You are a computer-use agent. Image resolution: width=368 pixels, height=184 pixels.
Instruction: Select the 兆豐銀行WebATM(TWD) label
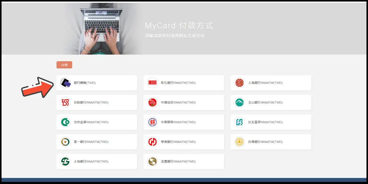coord(178,161)
